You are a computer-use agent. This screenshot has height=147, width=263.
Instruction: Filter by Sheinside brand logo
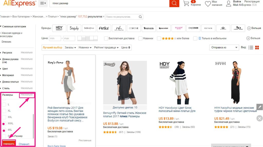(x=149, y=28)
